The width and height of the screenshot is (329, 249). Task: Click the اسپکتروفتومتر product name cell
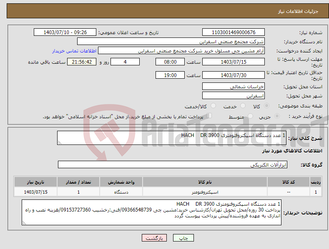point(205,192)
